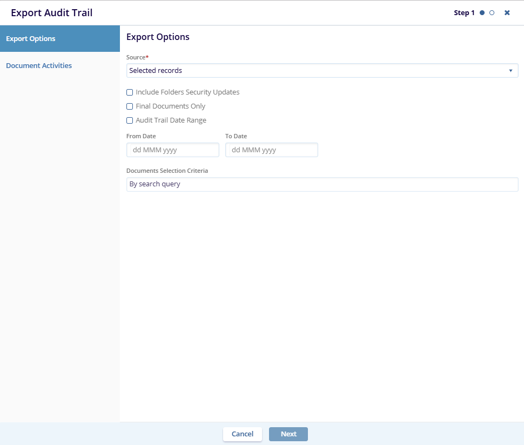The width and height of the screenshot is (524, 445).
Task: Click the Source field label
Action: tap(136, 57)
